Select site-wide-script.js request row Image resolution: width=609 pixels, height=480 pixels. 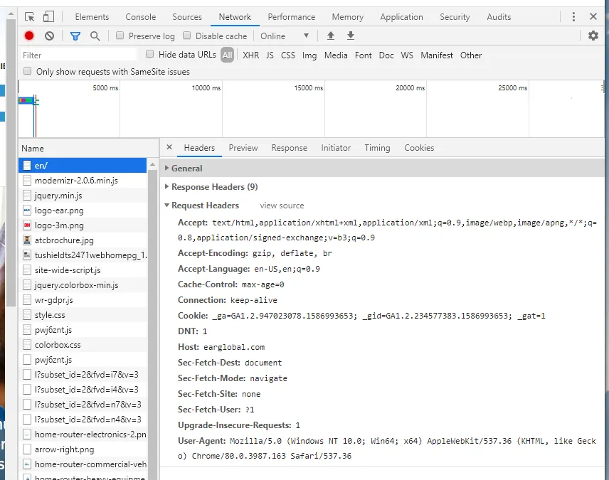click(83, 270)
